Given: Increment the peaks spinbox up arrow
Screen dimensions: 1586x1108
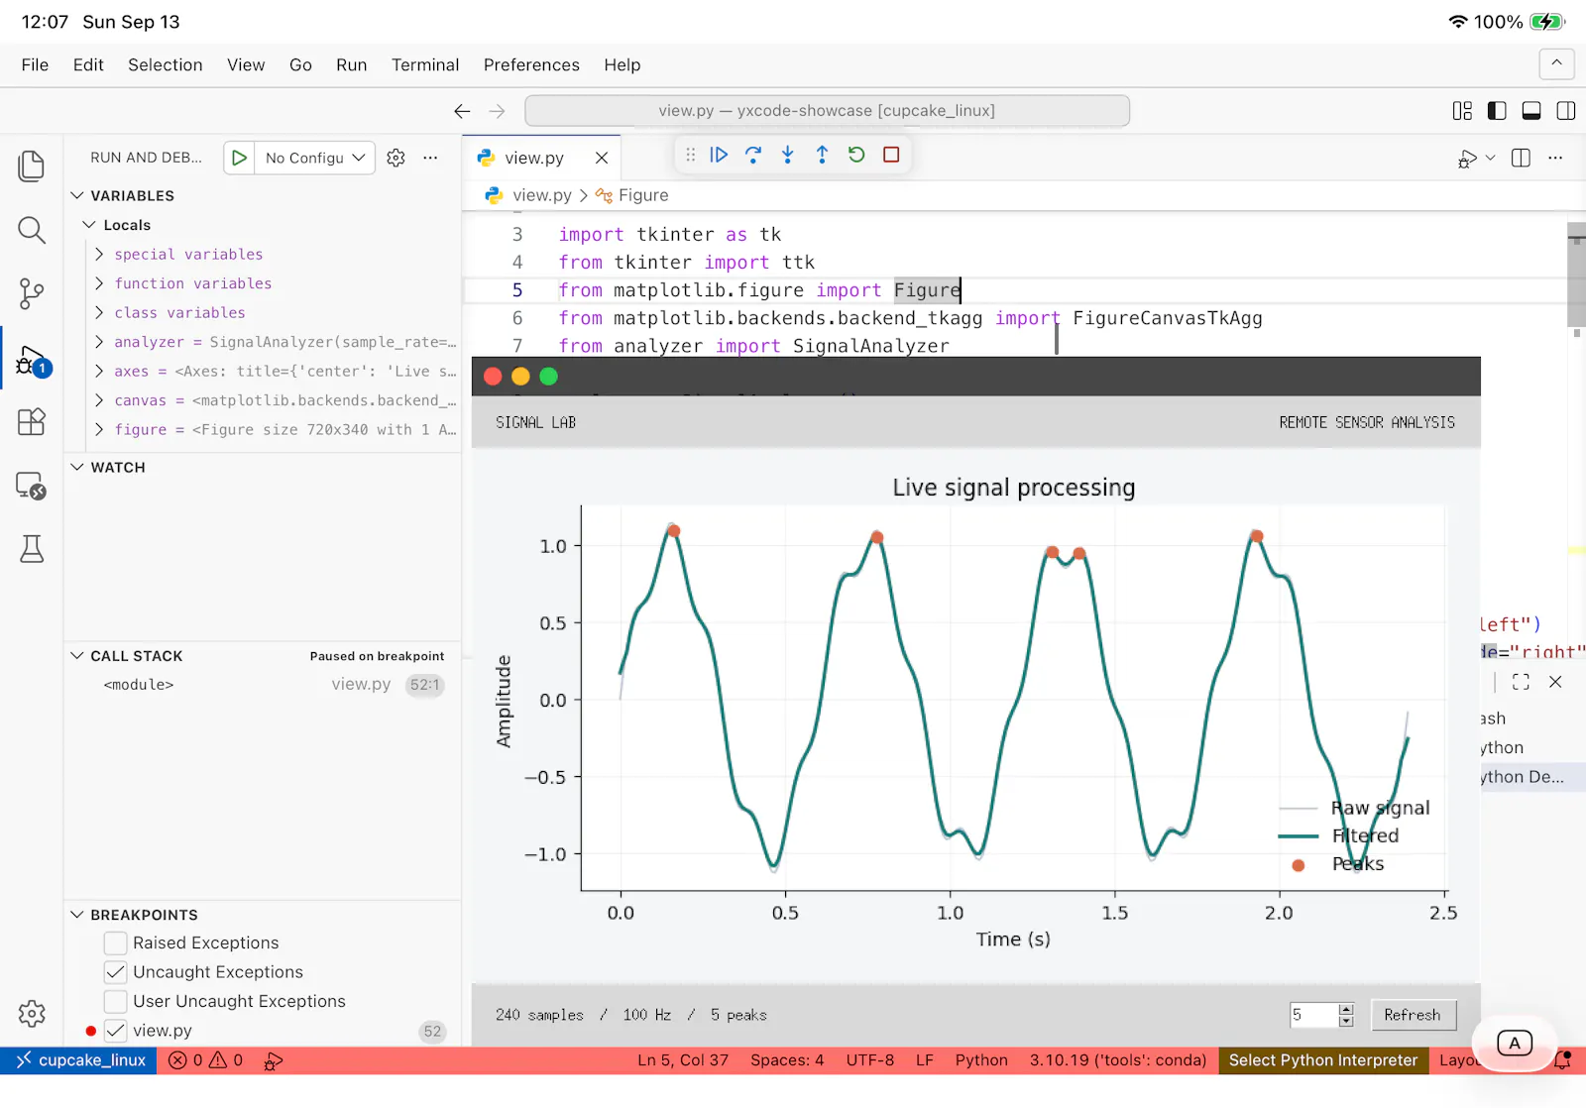Looking at the screenshot, I should click(x=1346, y=1009).
